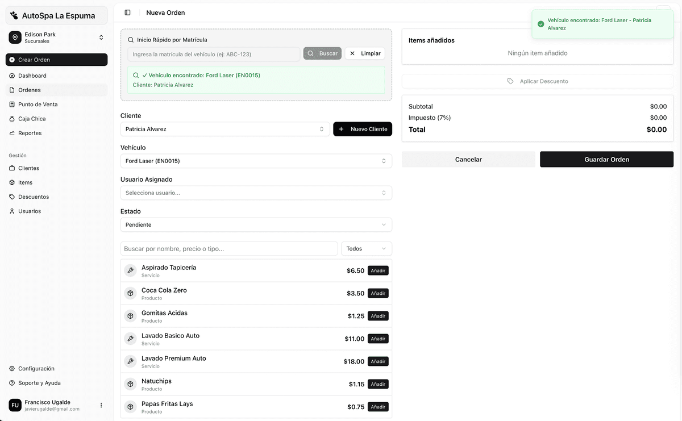Toggle the sidebar collapse icon
Image resolution: width=682 pixels, height=421 pixels.
pos(127,12)
